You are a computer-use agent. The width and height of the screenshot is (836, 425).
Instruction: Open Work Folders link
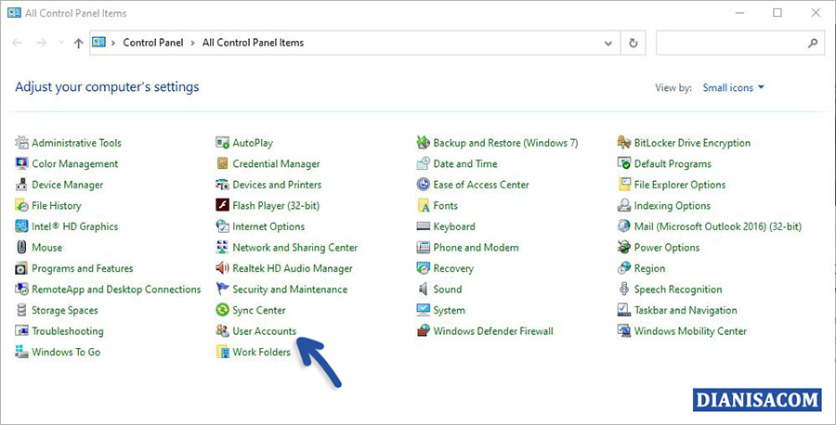[x=261, y=352]
